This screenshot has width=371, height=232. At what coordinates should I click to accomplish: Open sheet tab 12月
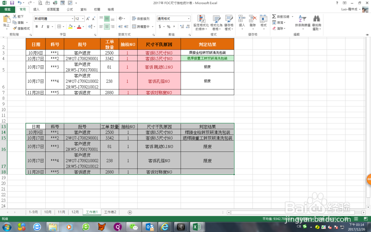point(75,212)
